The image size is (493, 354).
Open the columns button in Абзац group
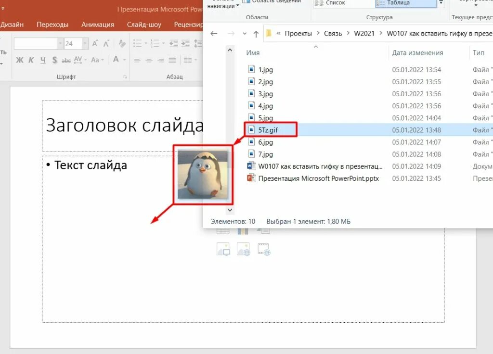(190, 60)
